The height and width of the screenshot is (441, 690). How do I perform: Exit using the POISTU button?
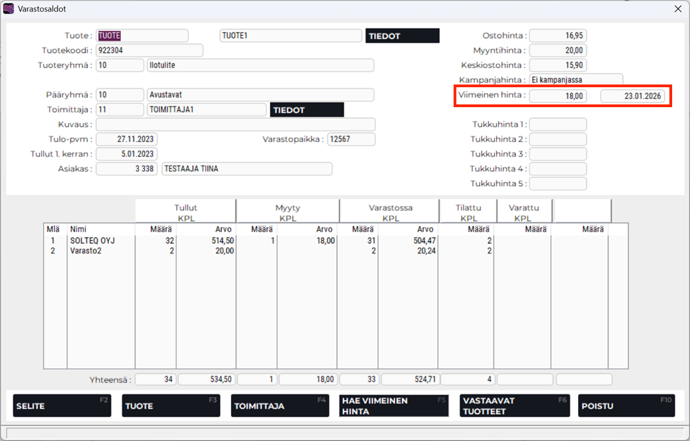coord(626,405)
